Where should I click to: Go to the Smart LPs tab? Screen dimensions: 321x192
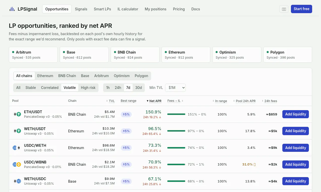pos(102,9)
